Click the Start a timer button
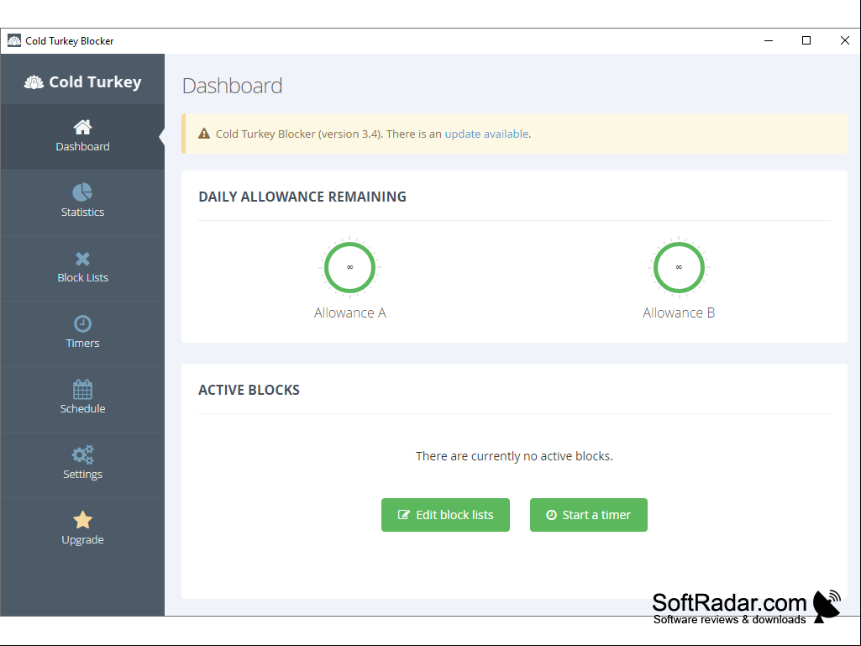Image resolution: width=861 pixels, height=646 pixels. [x=589, y=515]
